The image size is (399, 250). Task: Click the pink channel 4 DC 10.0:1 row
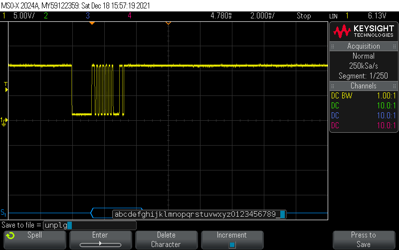click(x=364, y=126)
